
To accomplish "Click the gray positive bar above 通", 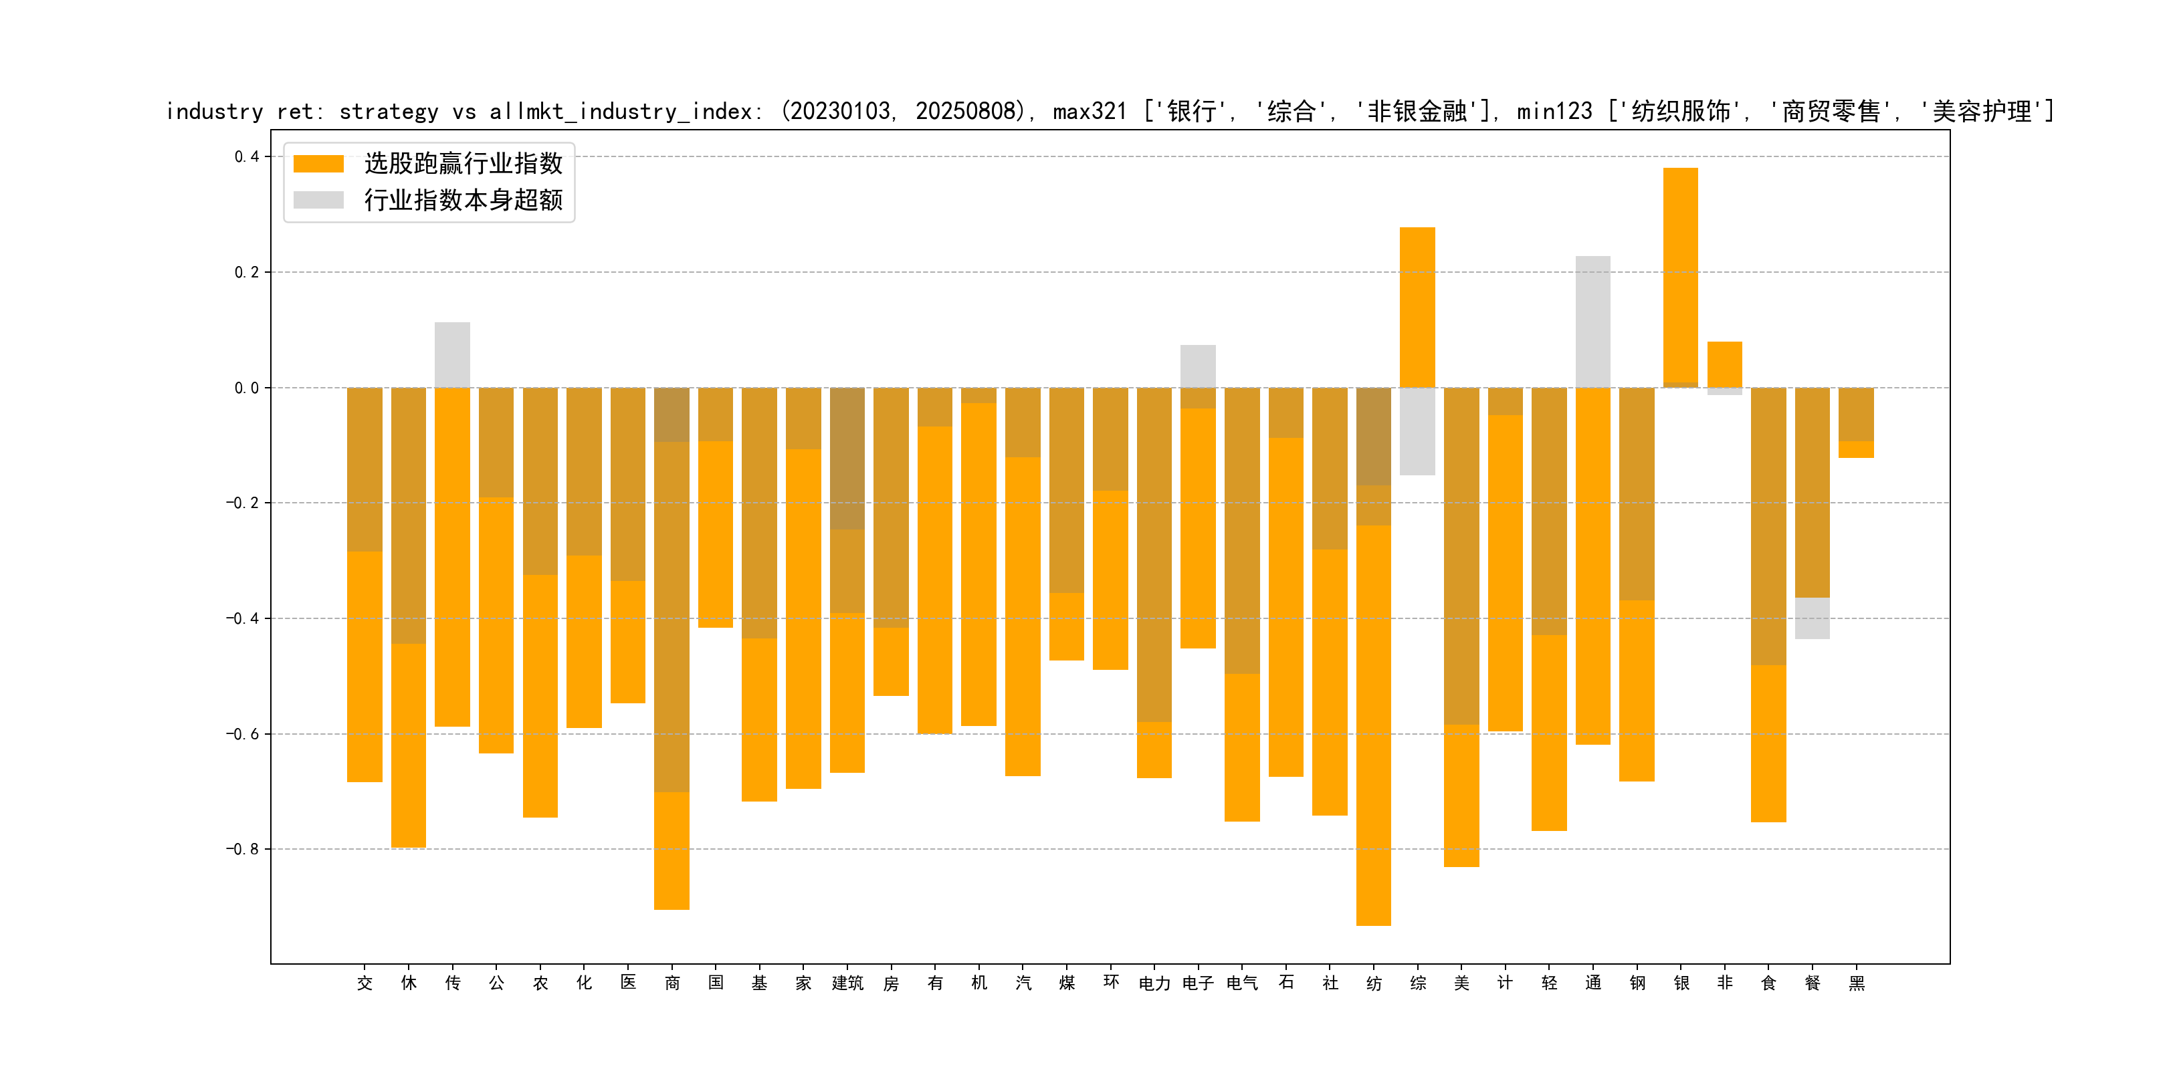I will click(1592, 321).
